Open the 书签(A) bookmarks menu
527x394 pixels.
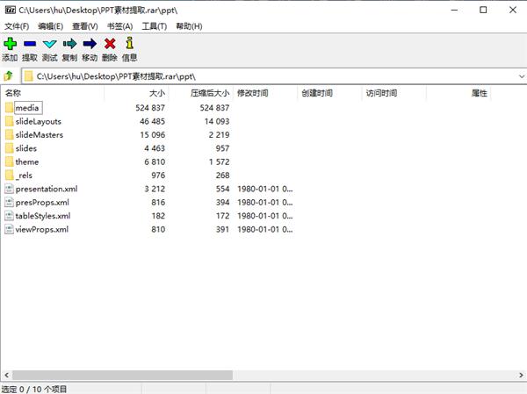click(119, 26)
